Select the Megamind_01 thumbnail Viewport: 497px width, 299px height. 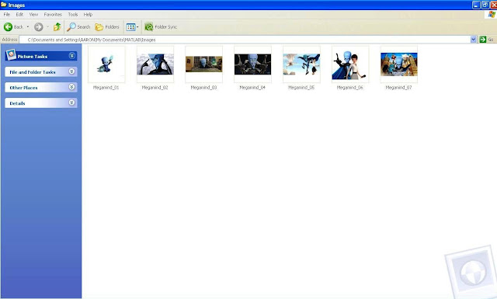click(106, 64)
